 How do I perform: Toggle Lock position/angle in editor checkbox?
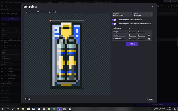pyautogui.click(x=2, y=41)
